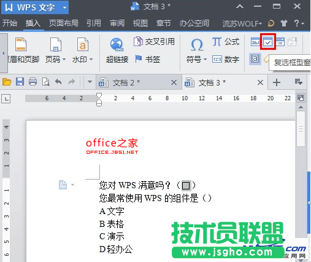Expand the paragraph layout icon dropdown arrow
Screen dimensions: 311x262
coord(72,185)
